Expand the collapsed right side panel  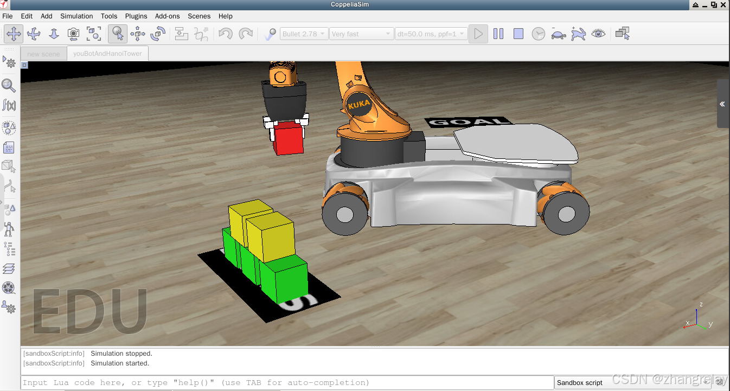[723, 104]
